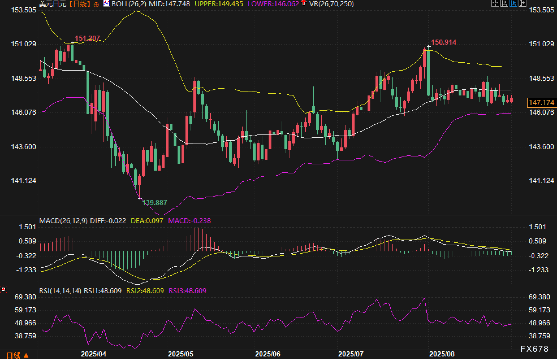Image resolution: width=557 pixels, height=359 pixels.
Task: Click the orange circle icon beside 日线
Action: (x=96, y=4)
